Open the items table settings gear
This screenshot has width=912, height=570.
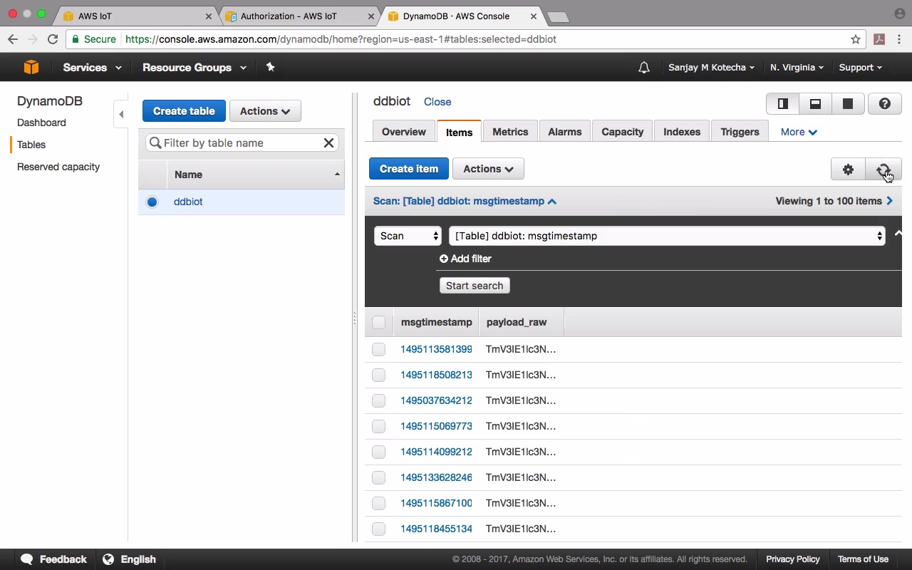click(848, 170)
